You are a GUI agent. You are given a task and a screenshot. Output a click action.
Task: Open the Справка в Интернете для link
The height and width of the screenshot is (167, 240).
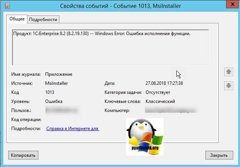click(73, 129)
